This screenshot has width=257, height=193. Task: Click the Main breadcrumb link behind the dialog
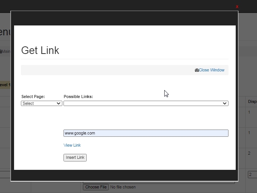(x=5, y=51)
